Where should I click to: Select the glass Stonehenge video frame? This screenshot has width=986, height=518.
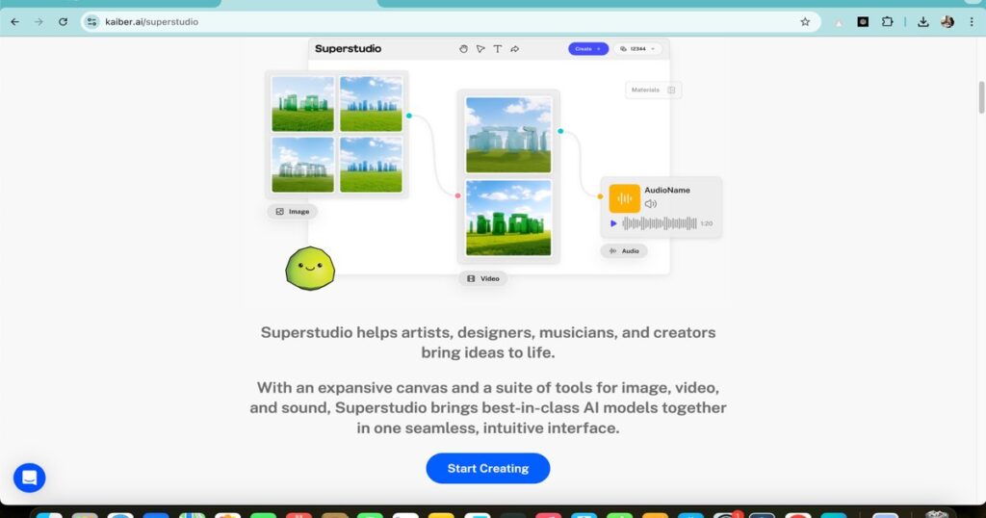point(508,135)
